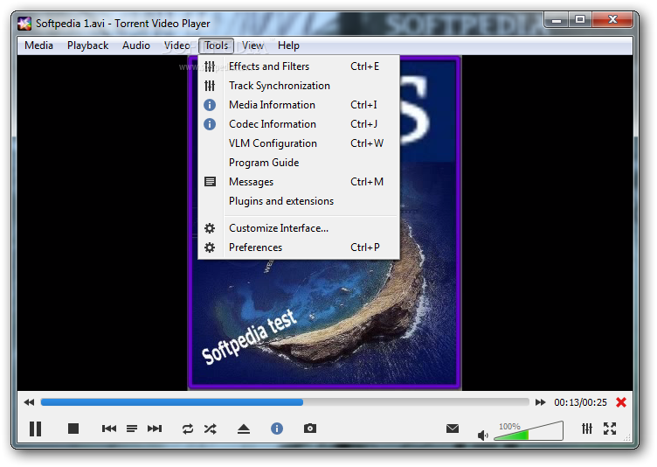657x467 pixels.
Task: Select VLM Configuration entry
Action: pyautogui.click(x=298, y=143)
